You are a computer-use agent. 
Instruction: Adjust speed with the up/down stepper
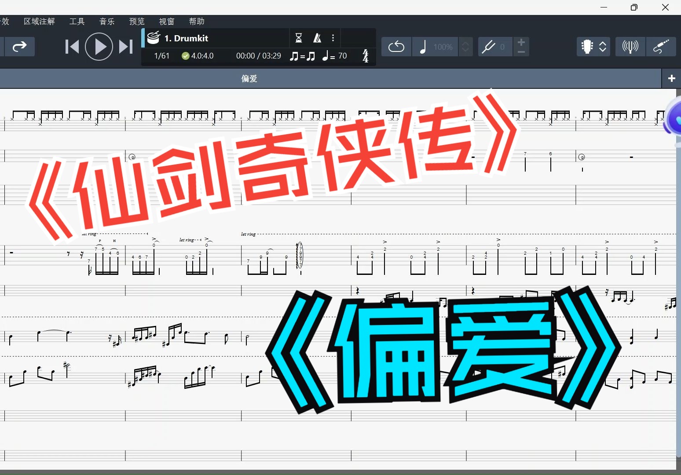coord(465,47)
